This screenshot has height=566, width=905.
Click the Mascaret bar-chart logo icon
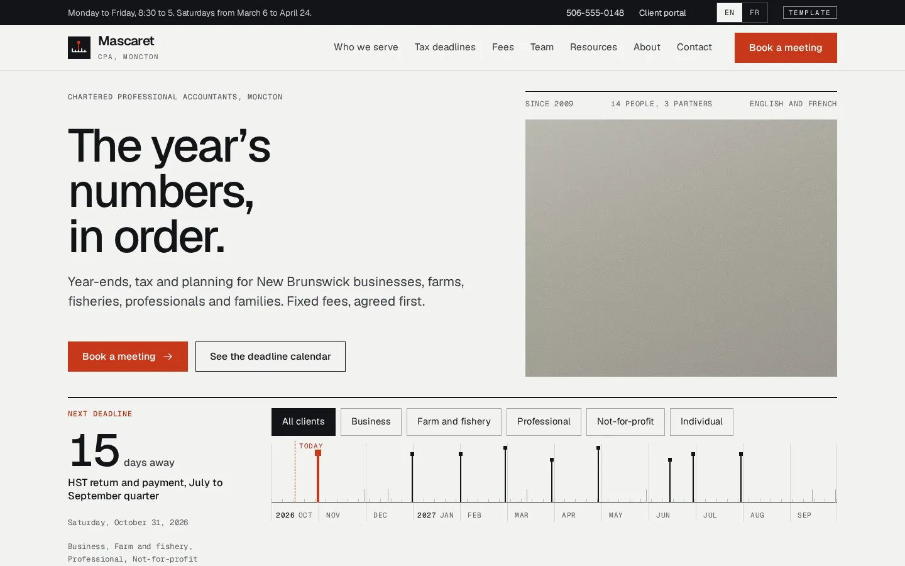(79, 48)
